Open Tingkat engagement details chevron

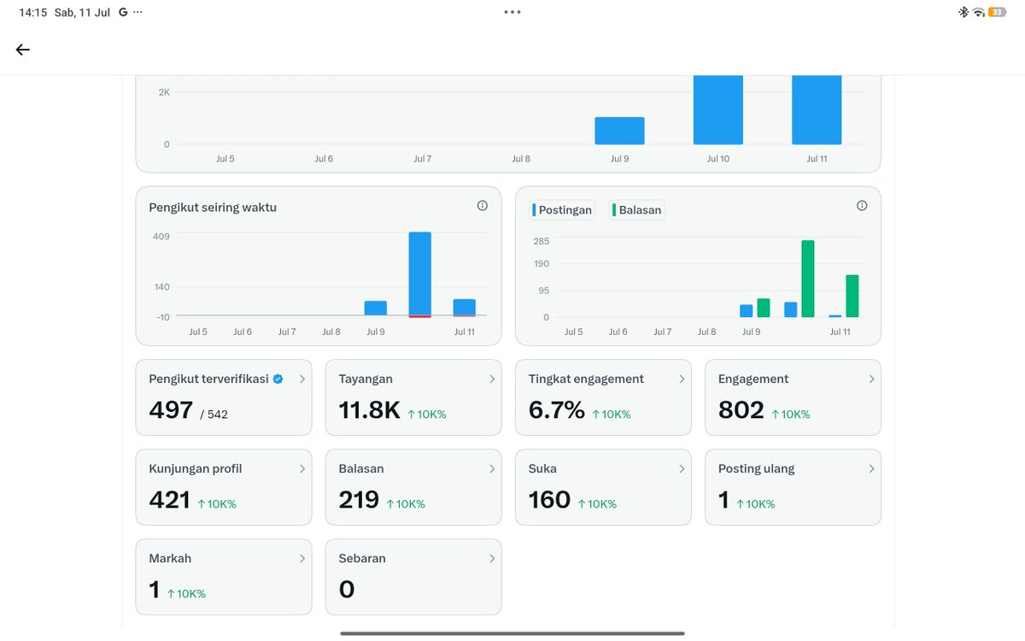682,379
